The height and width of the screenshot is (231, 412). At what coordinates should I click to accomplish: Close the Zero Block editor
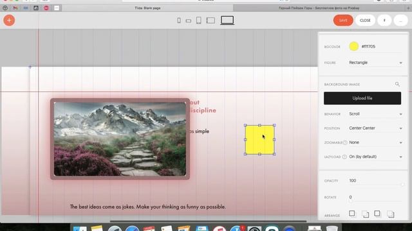point(365,20)
